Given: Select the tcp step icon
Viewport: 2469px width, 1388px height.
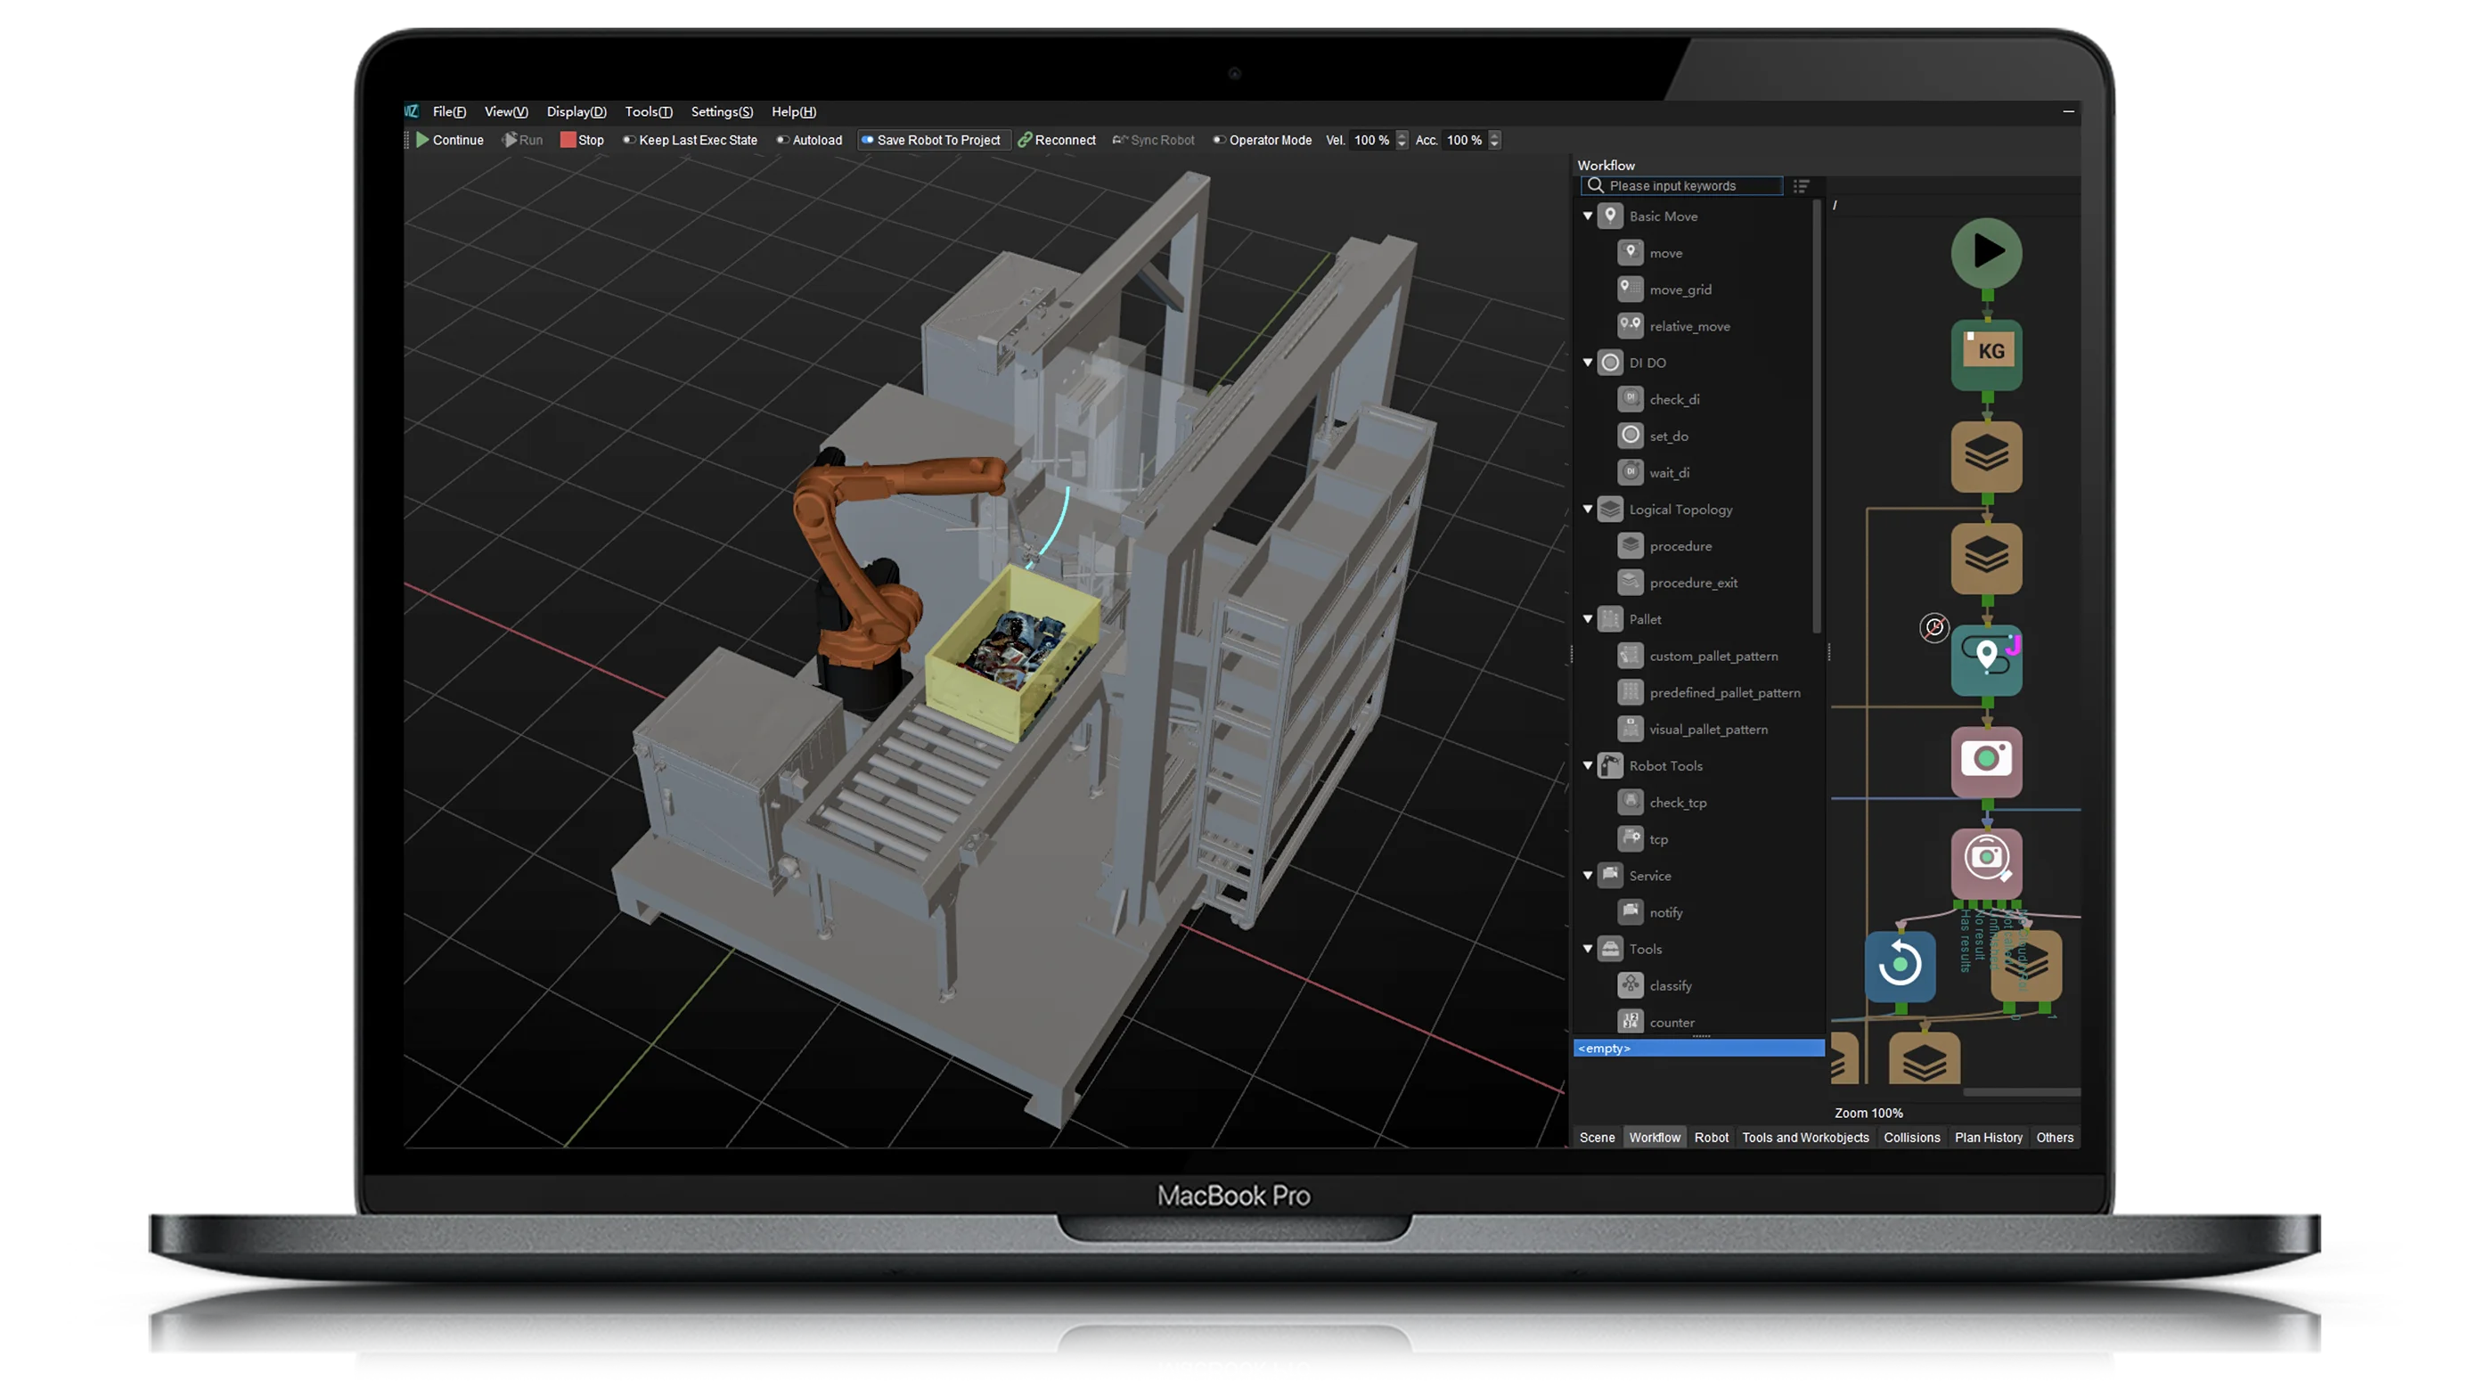Looking at the screenshot, I should coord(1631,838).
